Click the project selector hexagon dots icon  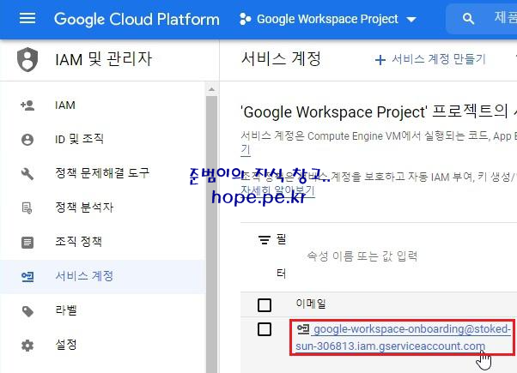click(x=246, y=19)
